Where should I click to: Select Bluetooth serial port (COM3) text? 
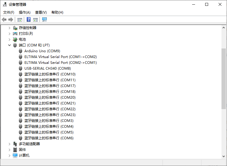(49, 121)
